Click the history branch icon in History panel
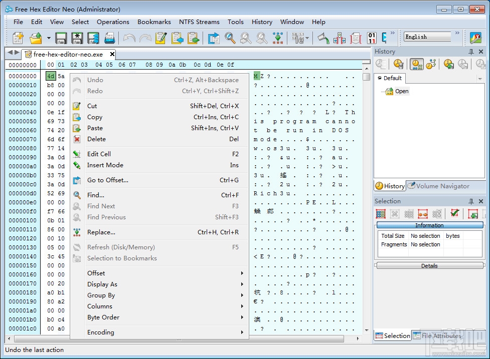This screenshot has width=490, height=359. 431,64
